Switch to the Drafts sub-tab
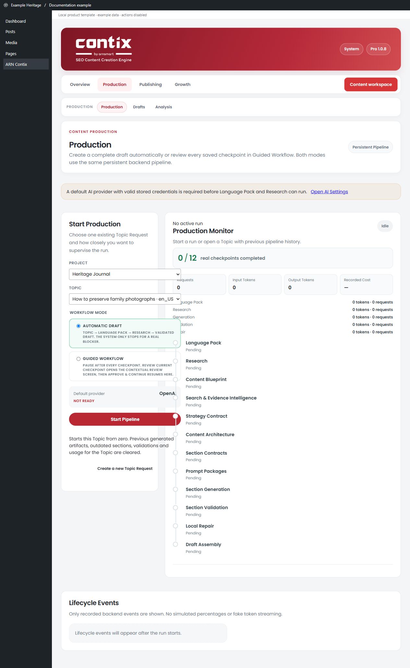Image resolution: width=410 pixels, height=668 pixels. coord(139,107)
